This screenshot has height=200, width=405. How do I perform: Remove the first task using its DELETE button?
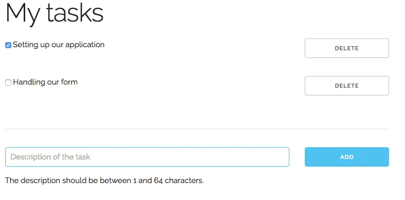point(346,48)
